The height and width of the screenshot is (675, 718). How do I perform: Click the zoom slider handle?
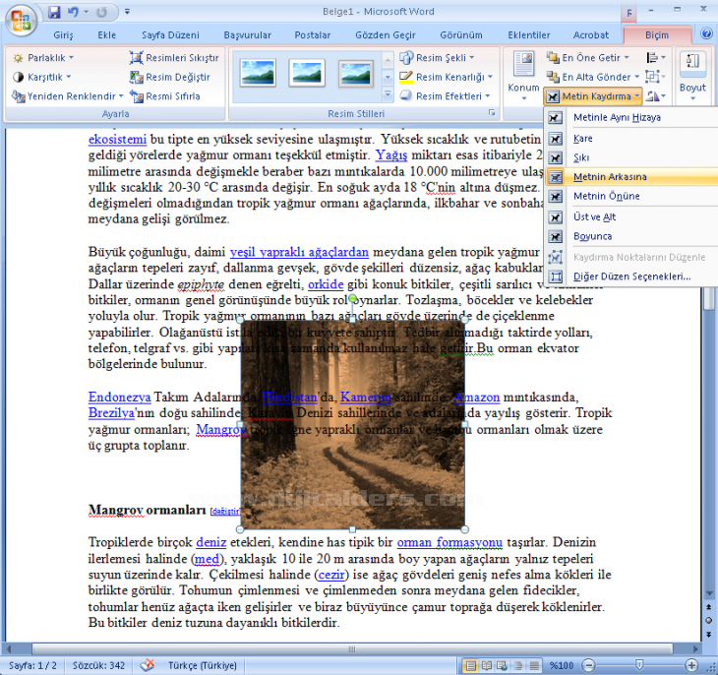639,665
